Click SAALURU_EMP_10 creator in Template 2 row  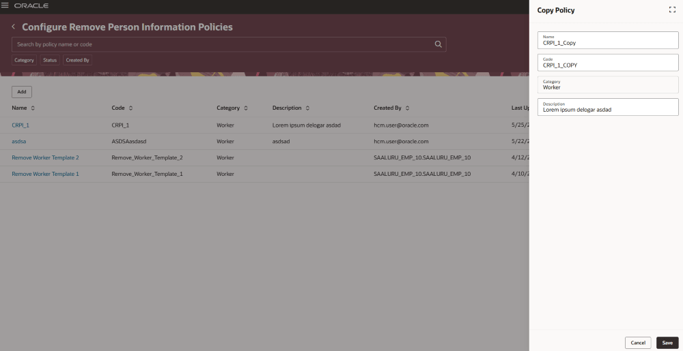coord(422,157)
